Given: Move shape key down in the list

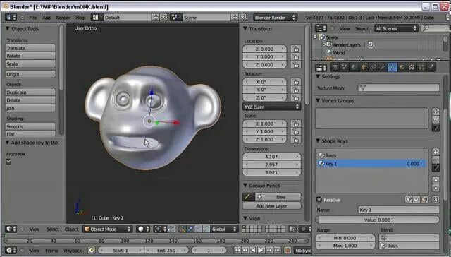Looking at the screenshot, I should point(435,188).
